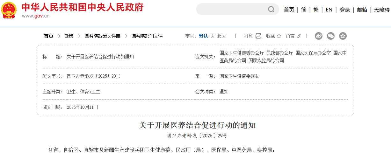391x153 pixels.
Task: Go to 首页 in top navigation
Action: [x=289, y=10]
